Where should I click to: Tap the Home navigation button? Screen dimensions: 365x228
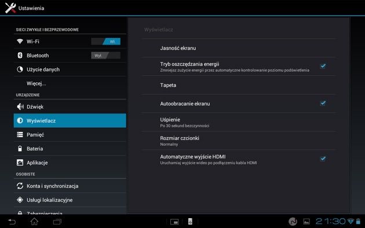[34, 222]
